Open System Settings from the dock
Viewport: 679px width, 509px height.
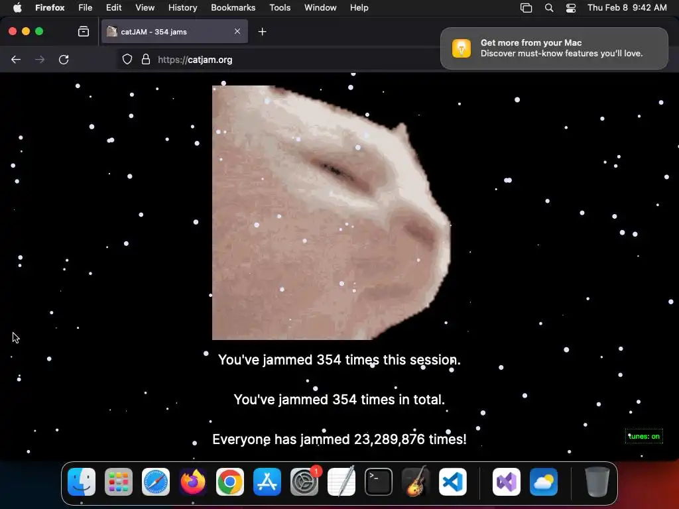(304, 482)
